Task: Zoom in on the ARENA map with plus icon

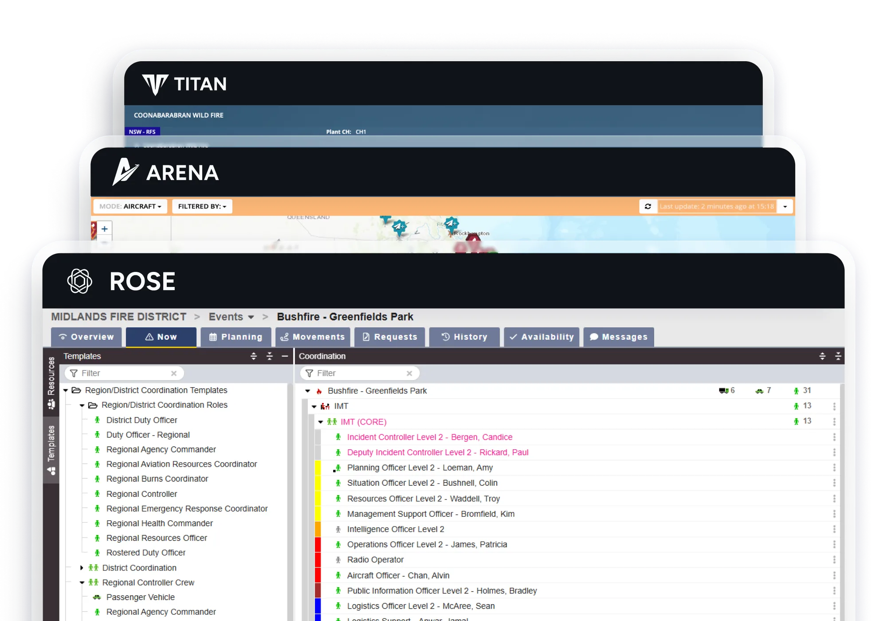Action: pyautogui.click(x=104, y=228)
